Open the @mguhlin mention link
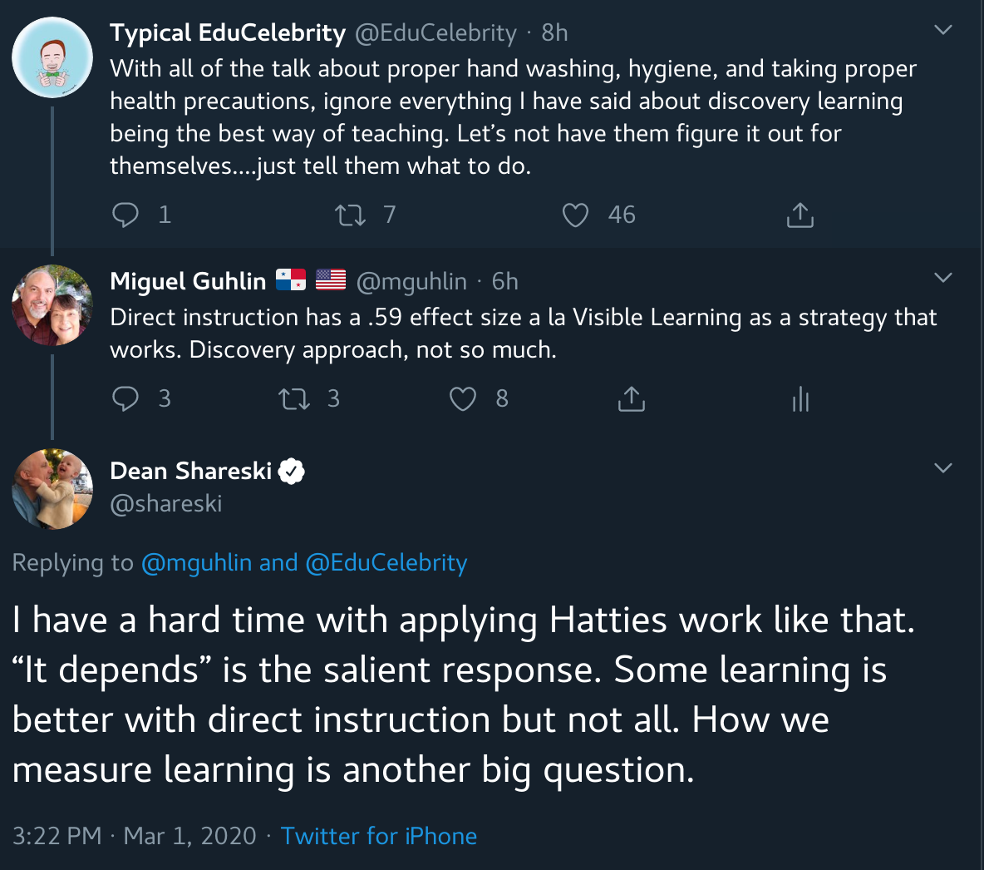Viewport: 984px width, 870px height. (x=196, y=563)
